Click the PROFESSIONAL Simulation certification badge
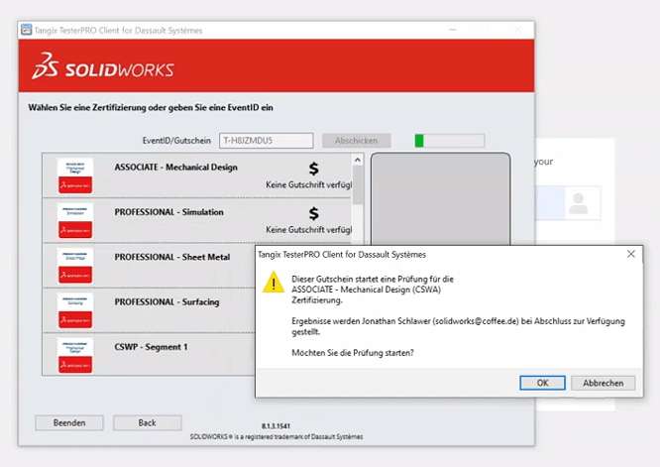The height and width of the screenshot is (467, 660). coord(75,221)
